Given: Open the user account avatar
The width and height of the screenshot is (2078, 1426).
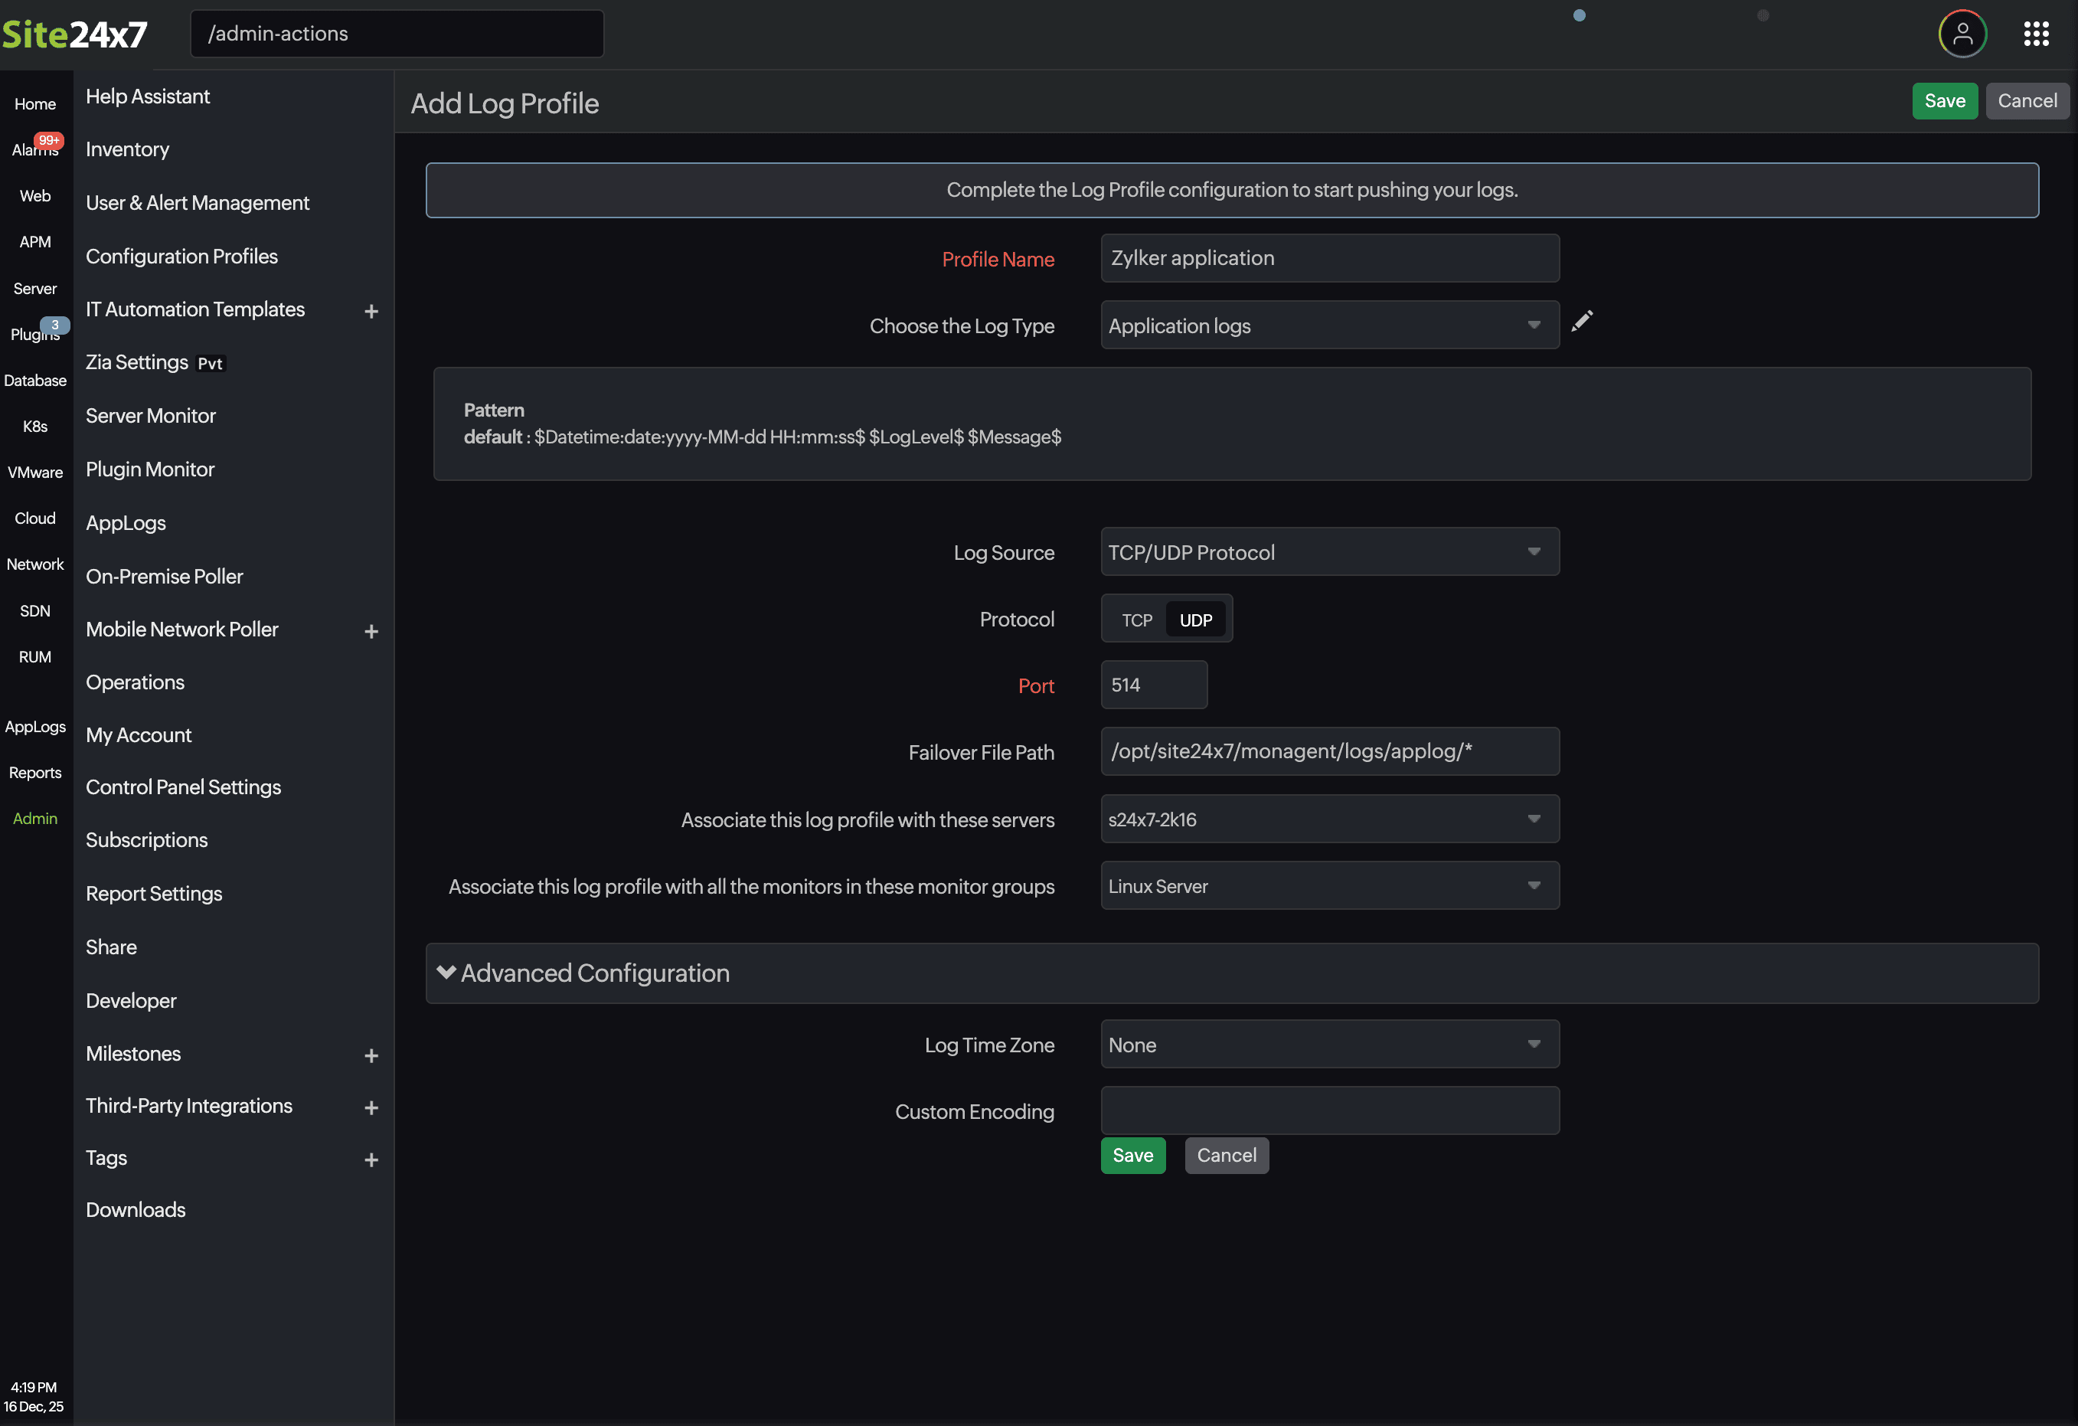Looking at the screenshot, I should tap(1962, 33).
